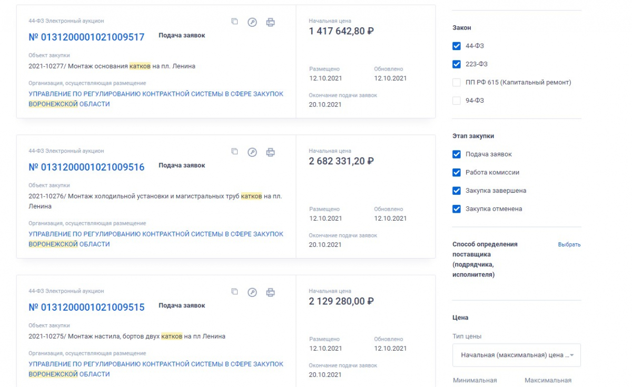Print purchase 0131200001021009515 card

(270, 292)
